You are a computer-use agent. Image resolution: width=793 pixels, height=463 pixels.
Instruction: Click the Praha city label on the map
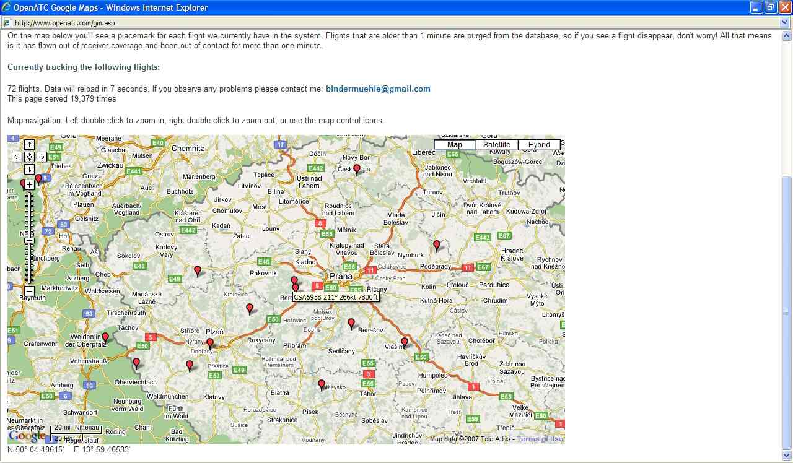pos(341,276)
